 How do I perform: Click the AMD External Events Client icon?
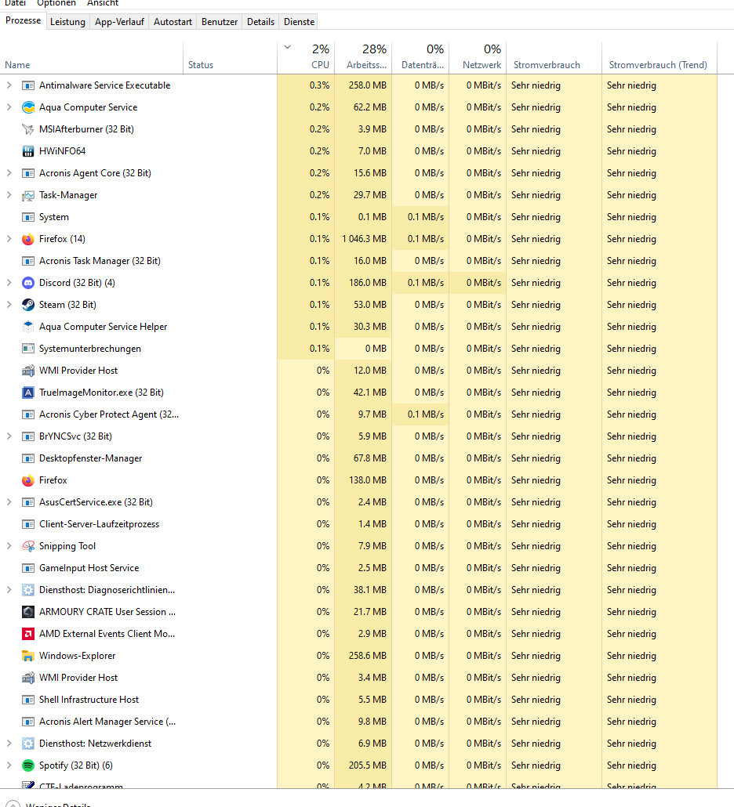[28, 634]
